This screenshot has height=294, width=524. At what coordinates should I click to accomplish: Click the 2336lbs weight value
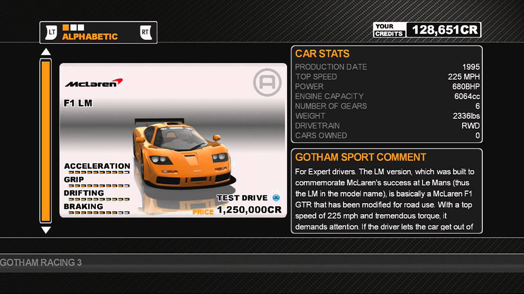pyautogui.click(x=466, y=116)
